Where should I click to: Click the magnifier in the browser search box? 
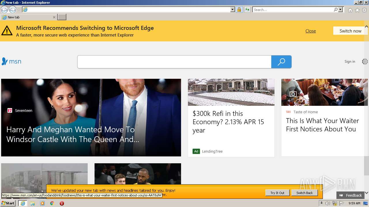click(336, 9)
